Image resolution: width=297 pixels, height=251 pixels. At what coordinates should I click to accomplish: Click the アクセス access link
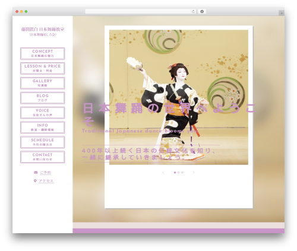click(46, 181)
